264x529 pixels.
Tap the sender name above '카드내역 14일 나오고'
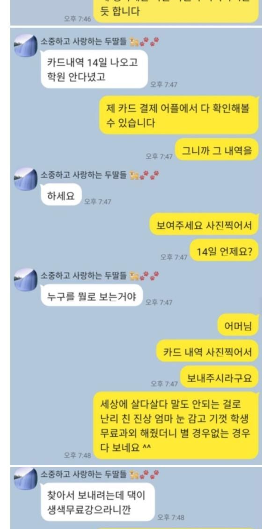coord(84,41)
